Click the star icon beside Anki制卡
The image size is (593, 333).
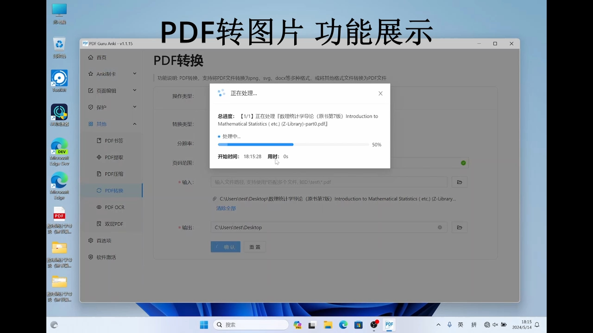coord(91,74)
